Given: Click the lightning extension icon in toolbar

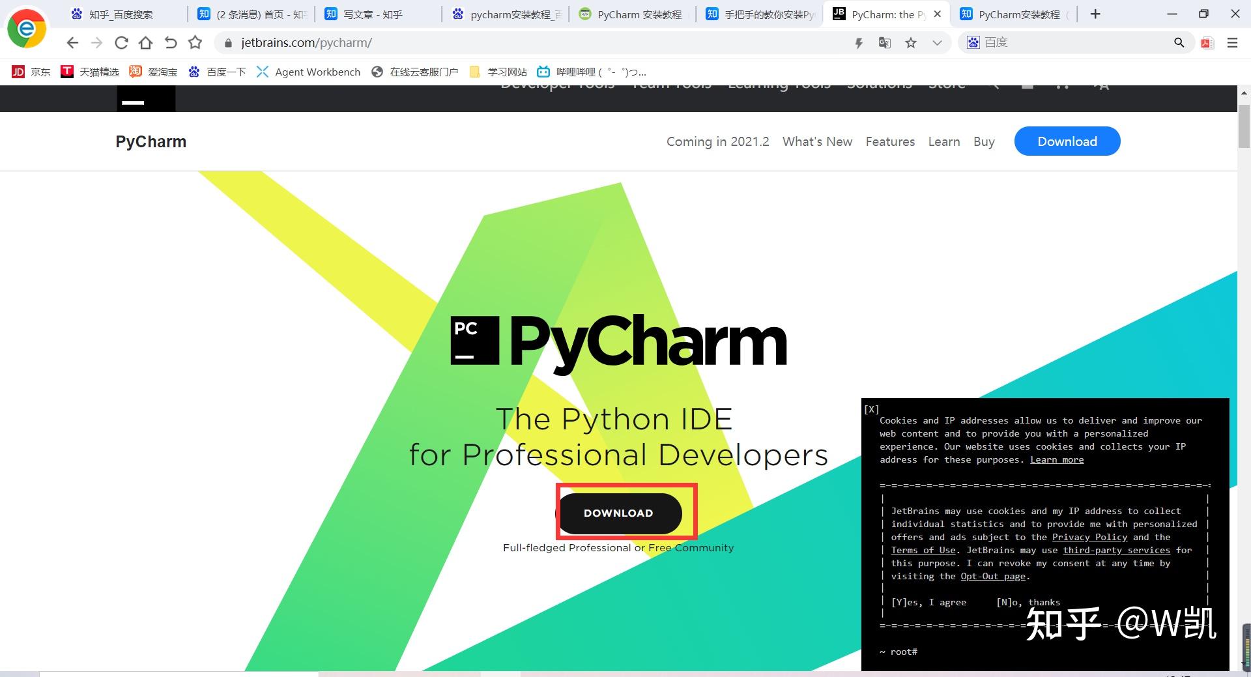Looking at the screenshot, I should pyautogui.click(x=859, y=42).
